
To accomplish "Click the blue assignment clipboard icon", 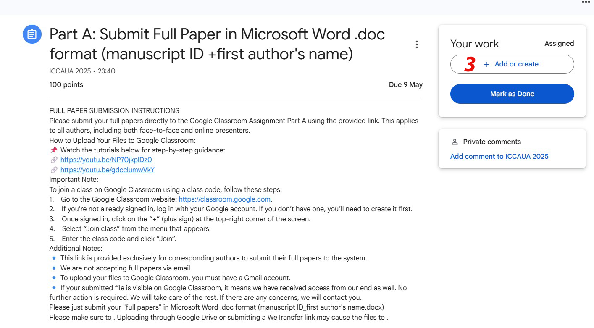I will 32,34.
